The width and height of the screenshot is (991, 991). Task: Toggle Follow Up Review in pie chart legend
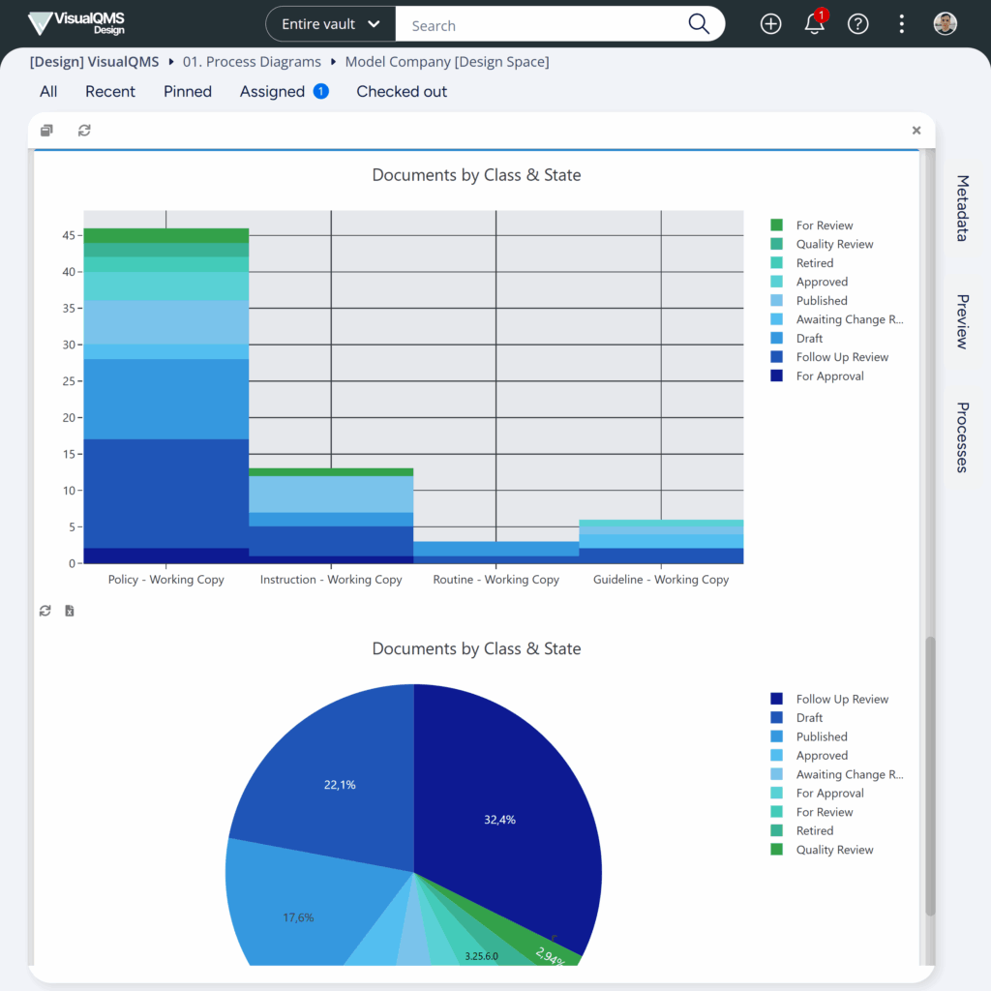(x=841, y=699)
